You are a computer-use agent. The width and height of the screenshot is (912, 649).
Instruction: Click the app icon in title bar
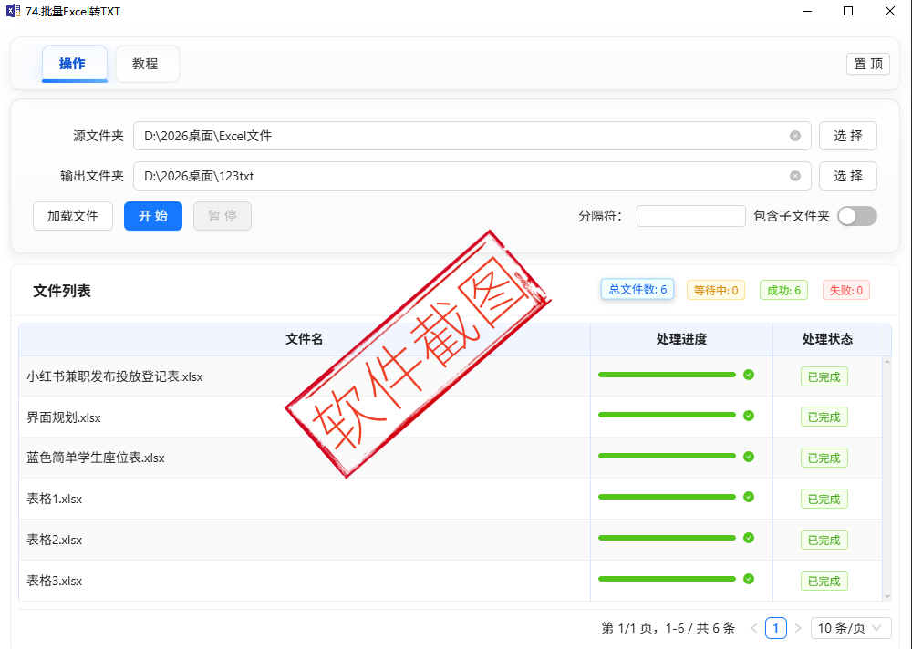click(14, 12)
